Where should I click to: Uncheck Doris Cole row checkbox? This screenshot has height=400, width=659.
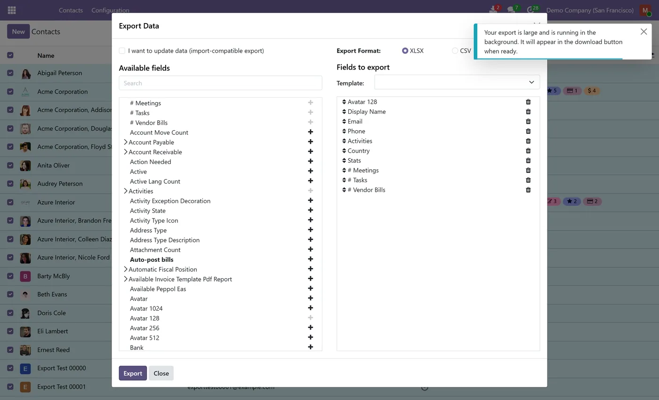pos(10,313)
